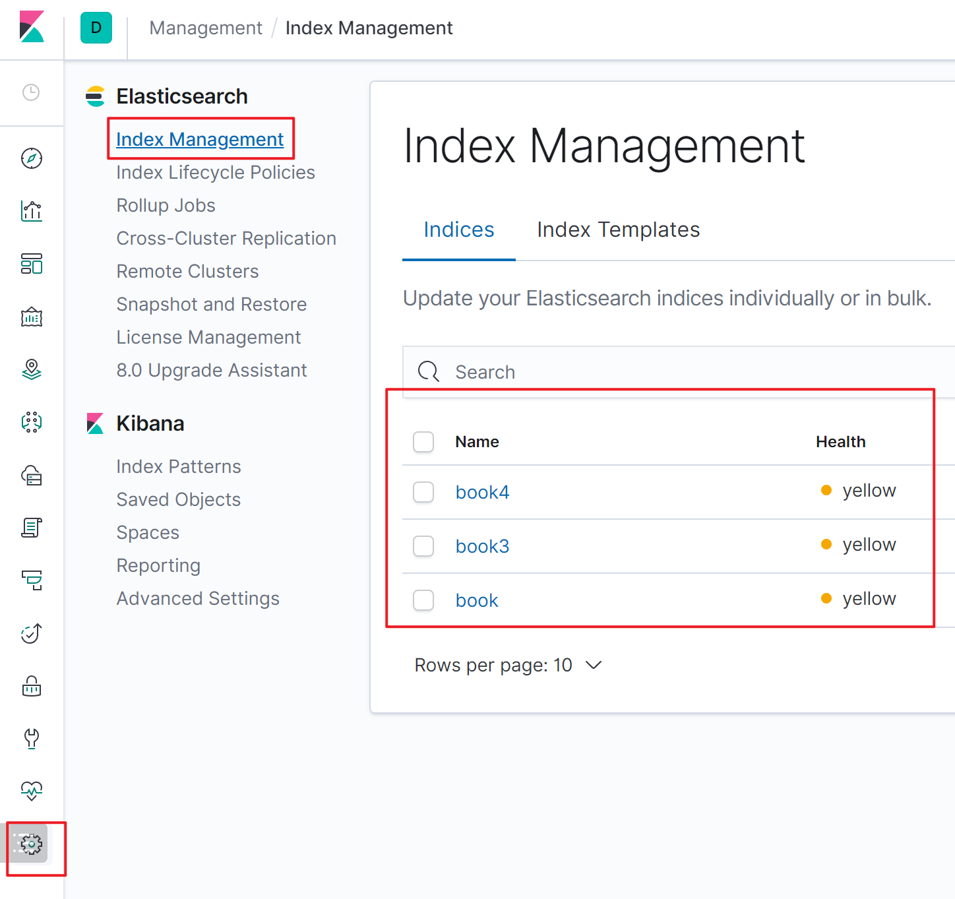Focus the indices Search field
This screenshot has width=955, height=899.
pyautogui.click(x=679, y=372)
